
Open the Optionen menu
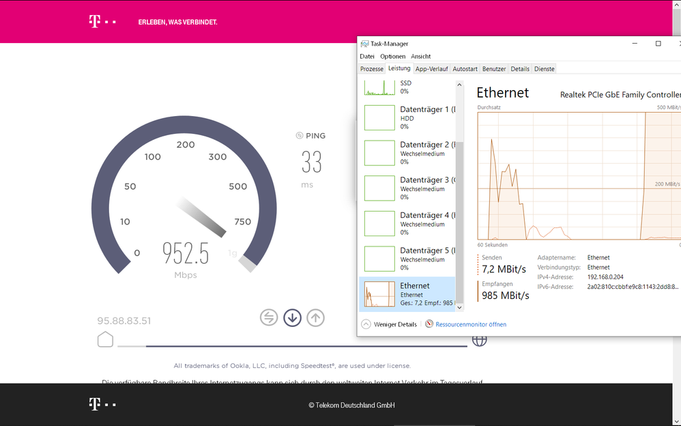pos(392,57)
